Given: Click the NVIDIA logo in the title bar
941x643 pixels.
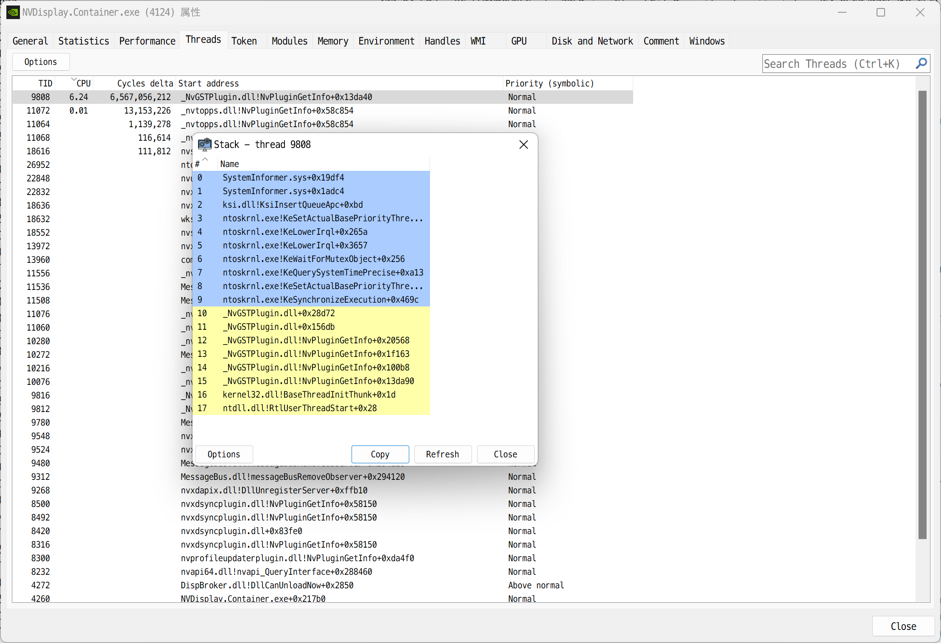Looking at the screenshot, I should pos(13,12).
